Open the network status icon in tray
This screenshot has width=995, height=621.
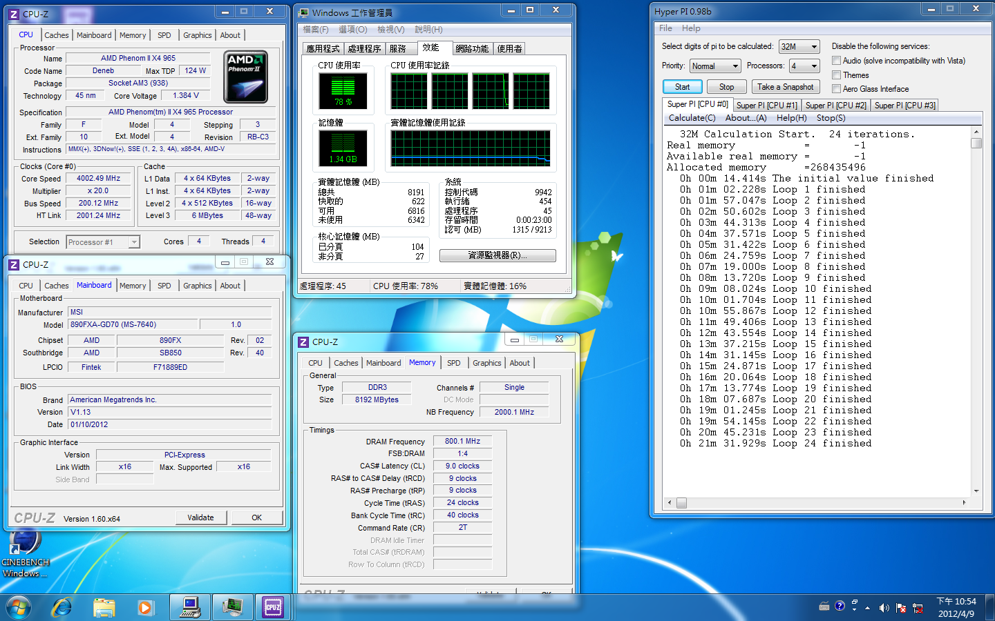click(918, 608)
